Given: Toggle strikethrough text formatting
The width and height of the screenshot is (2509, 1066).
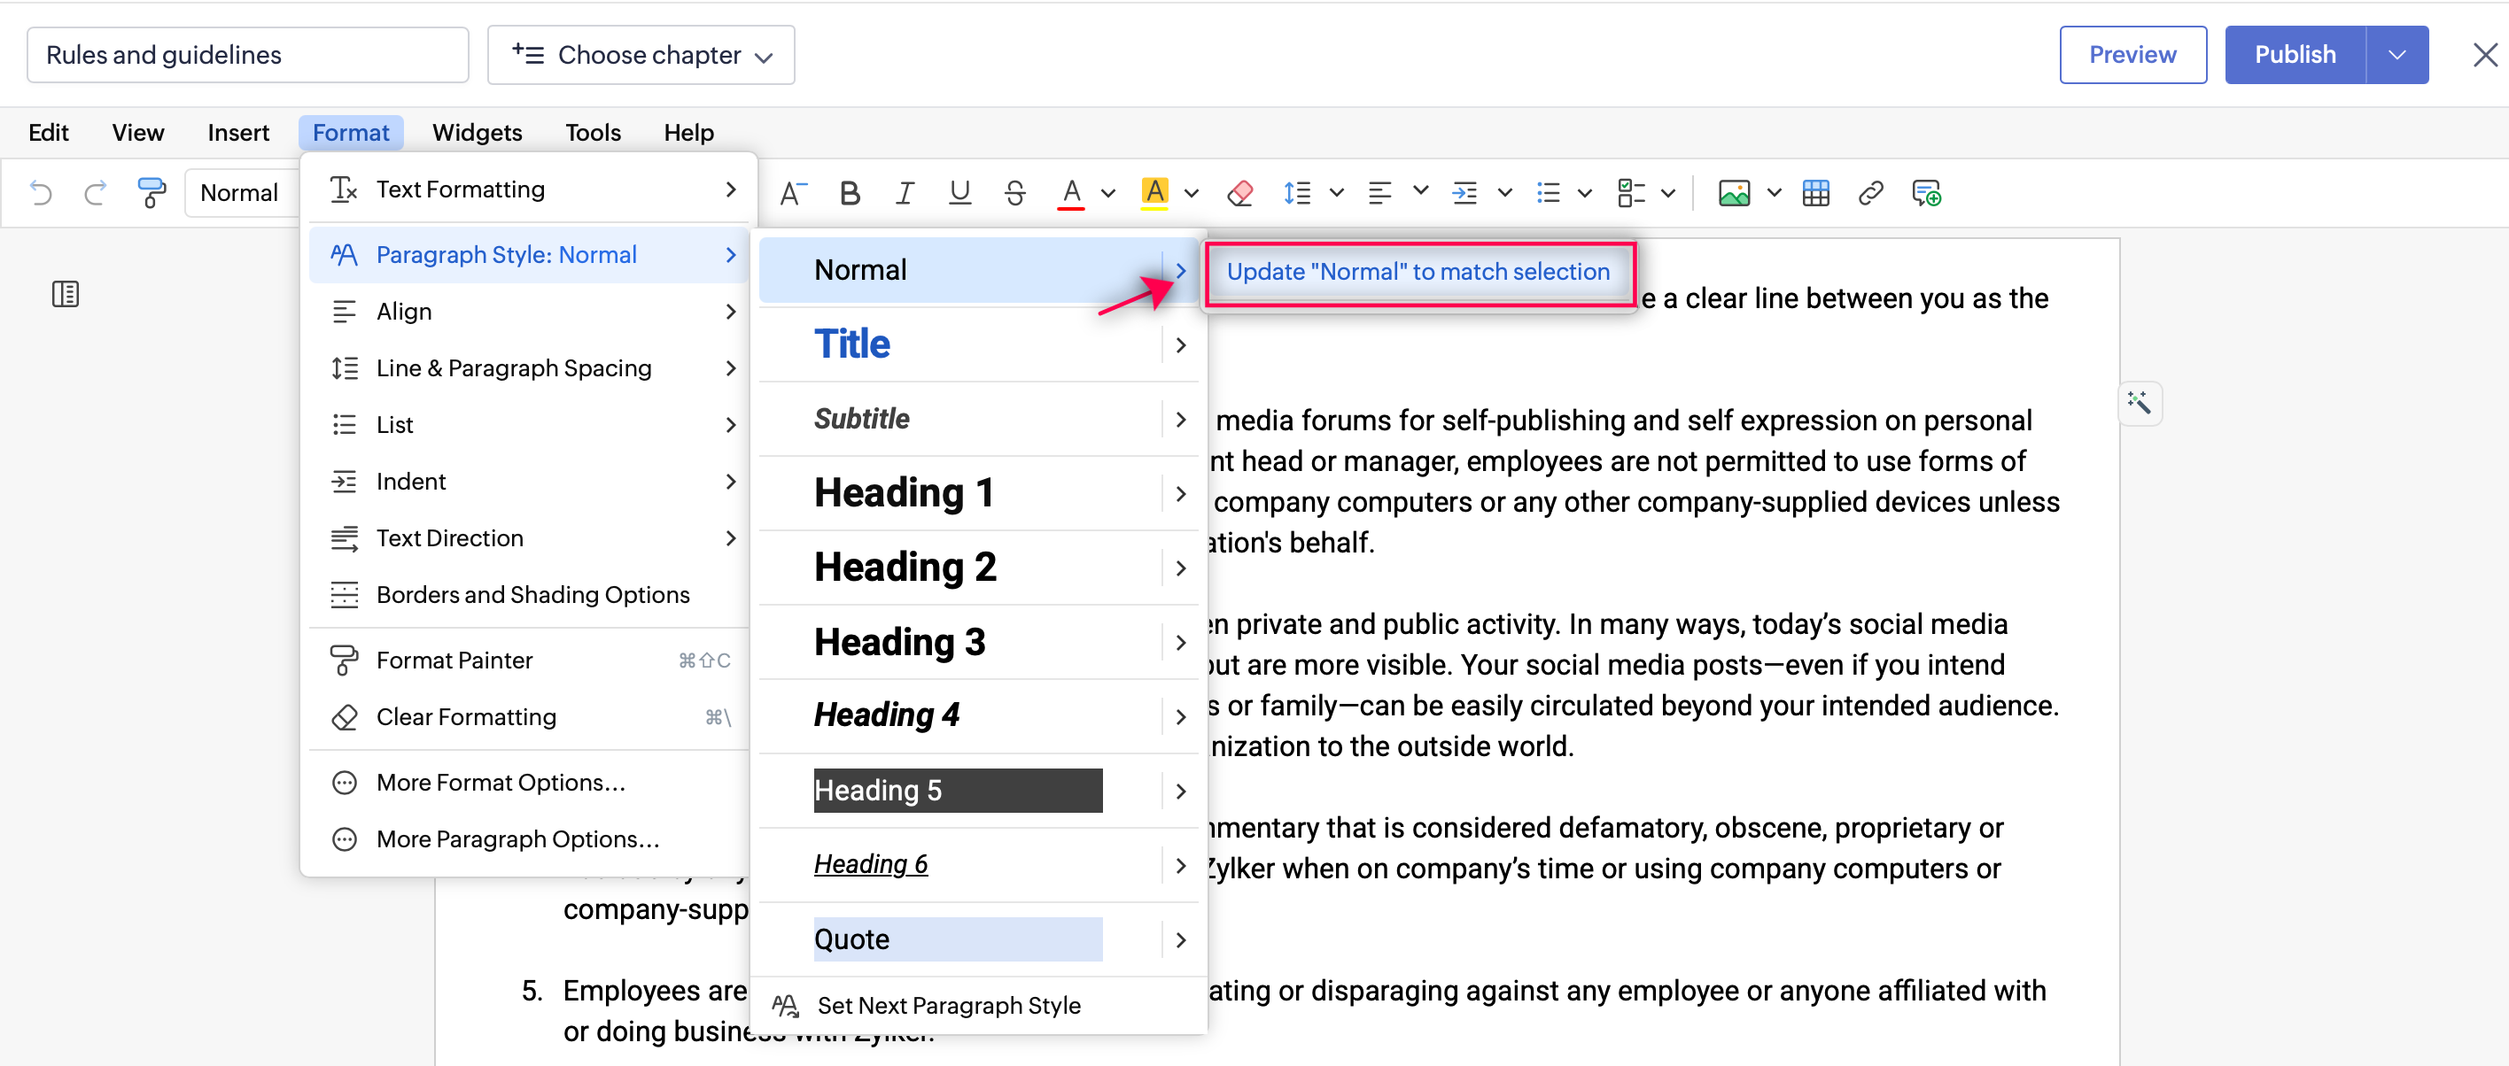Looking at the screenshot, I should pos(1014,193).
